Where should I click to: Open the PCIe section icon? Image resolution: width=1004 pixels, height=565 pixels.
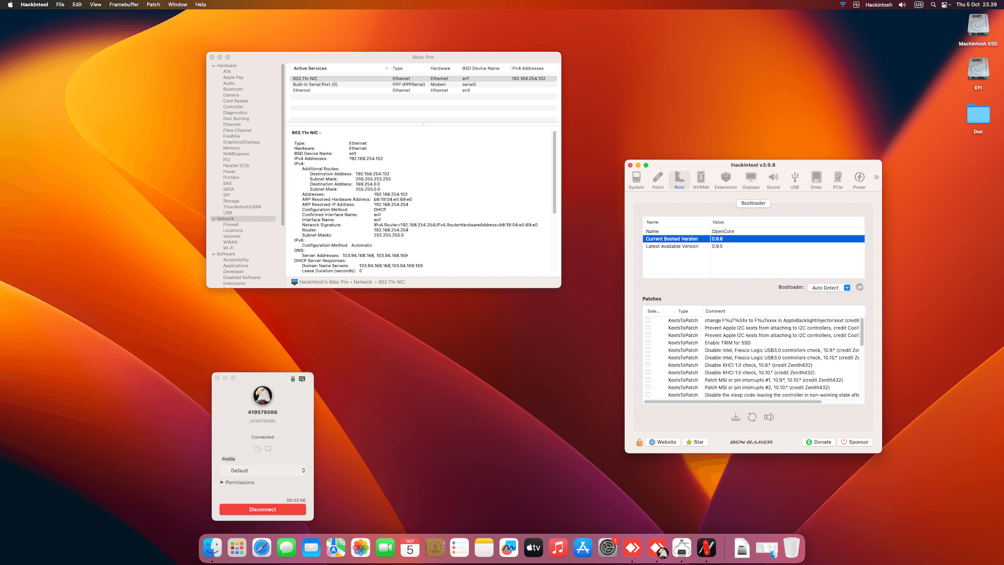(x=838, y=179)
